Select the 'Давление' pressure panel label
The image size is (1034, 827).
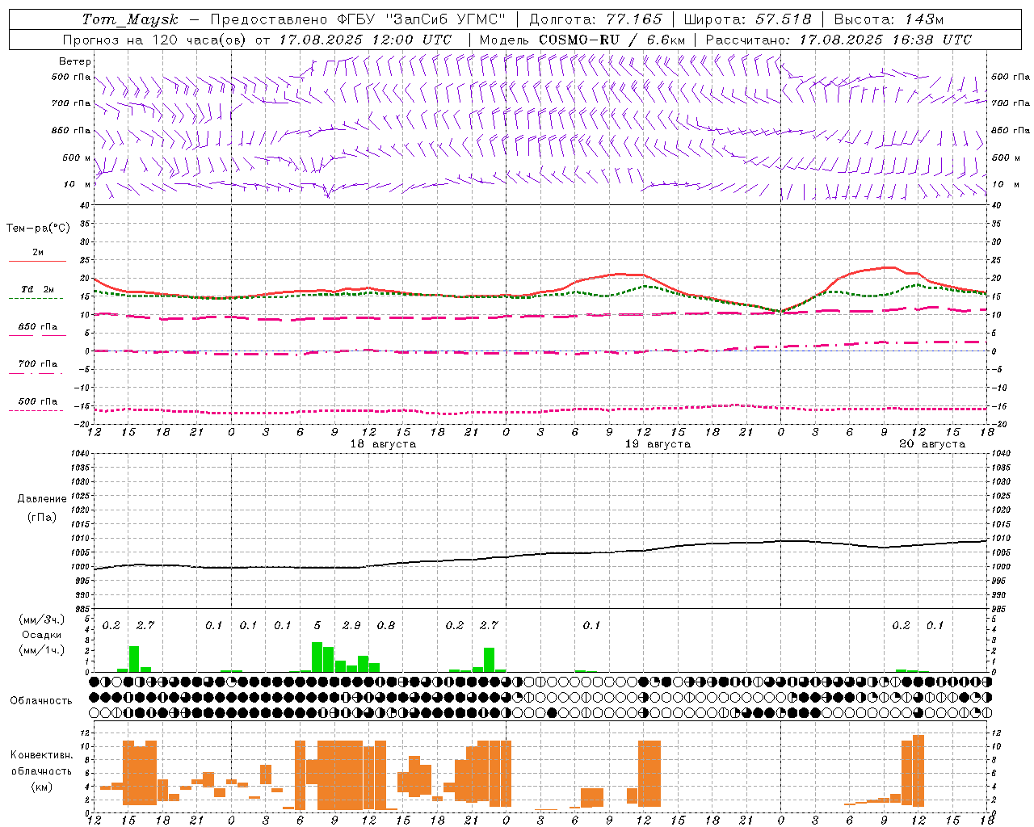click(x=42, y=499)
